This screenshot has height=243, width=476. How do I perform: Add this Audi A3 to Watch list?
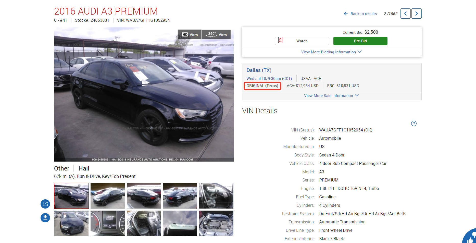[x=302, y=41]
